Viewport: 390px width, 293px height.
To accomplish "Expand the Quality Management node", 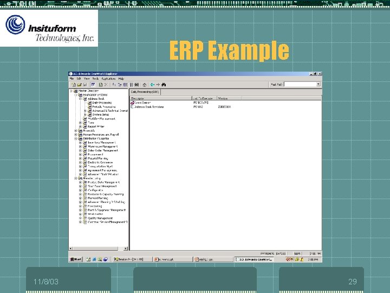I will (x=80, y=218).
